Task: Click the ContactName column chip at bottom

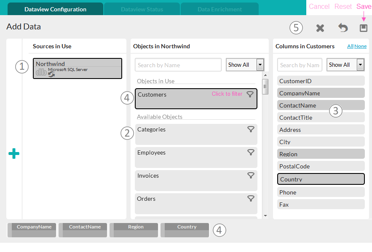Action: 83,230
